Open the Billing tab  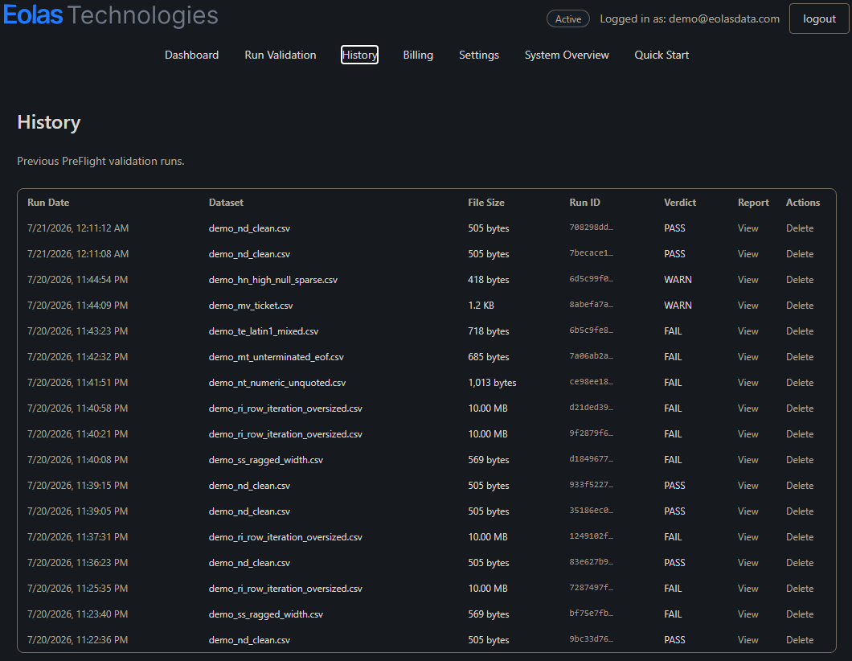point(418,55)
